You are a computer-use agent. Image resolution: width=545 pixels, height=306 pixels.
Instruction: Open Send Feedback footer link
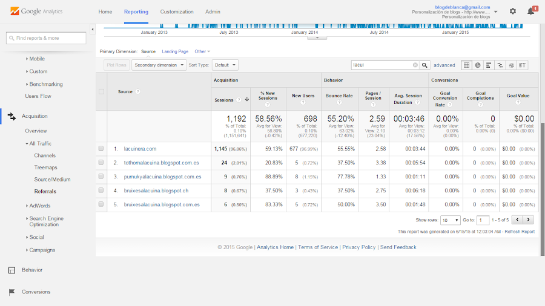[x=398, y=247]
